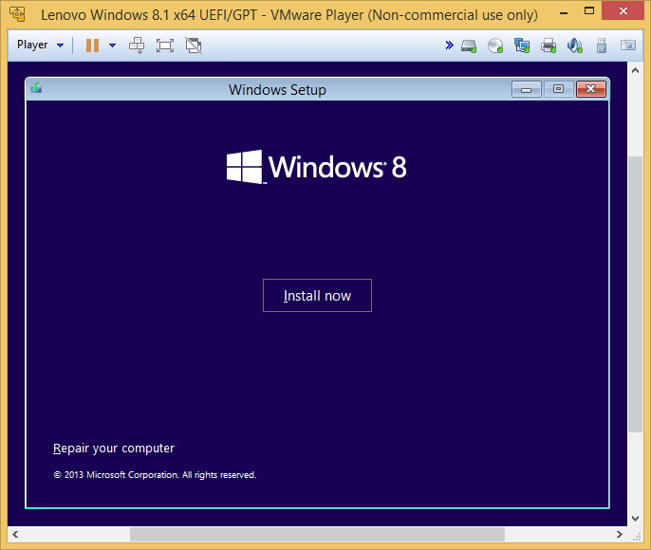This screenshot has width=651, height=550.
Task: Minimize the Windows Setup dialog
Action: 527,89
